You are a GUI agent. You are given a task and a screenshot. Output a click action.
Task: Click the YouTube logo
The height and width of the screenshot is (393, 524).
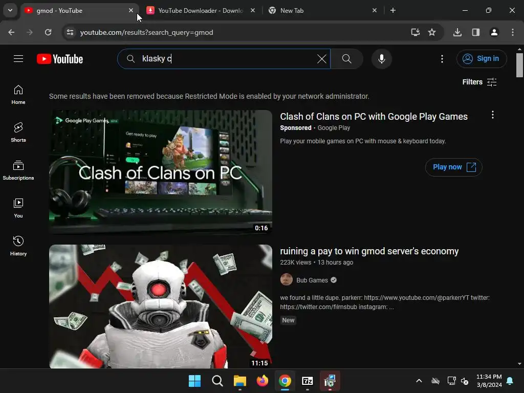click(60, 59)
